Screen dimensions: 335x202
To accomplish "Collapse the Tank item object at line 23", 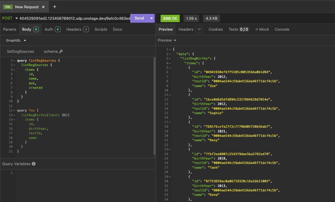I will pos(170,150).
